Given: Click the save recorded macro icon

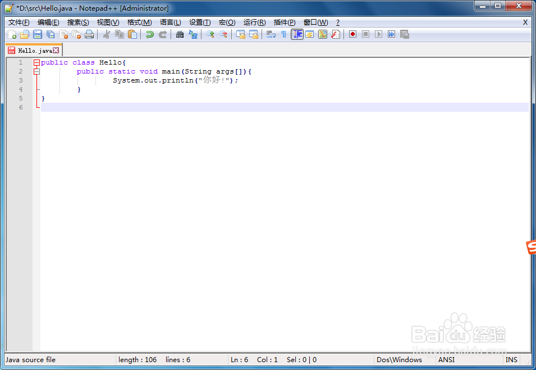Looking at the screenshot, I should tap(405, 35).
